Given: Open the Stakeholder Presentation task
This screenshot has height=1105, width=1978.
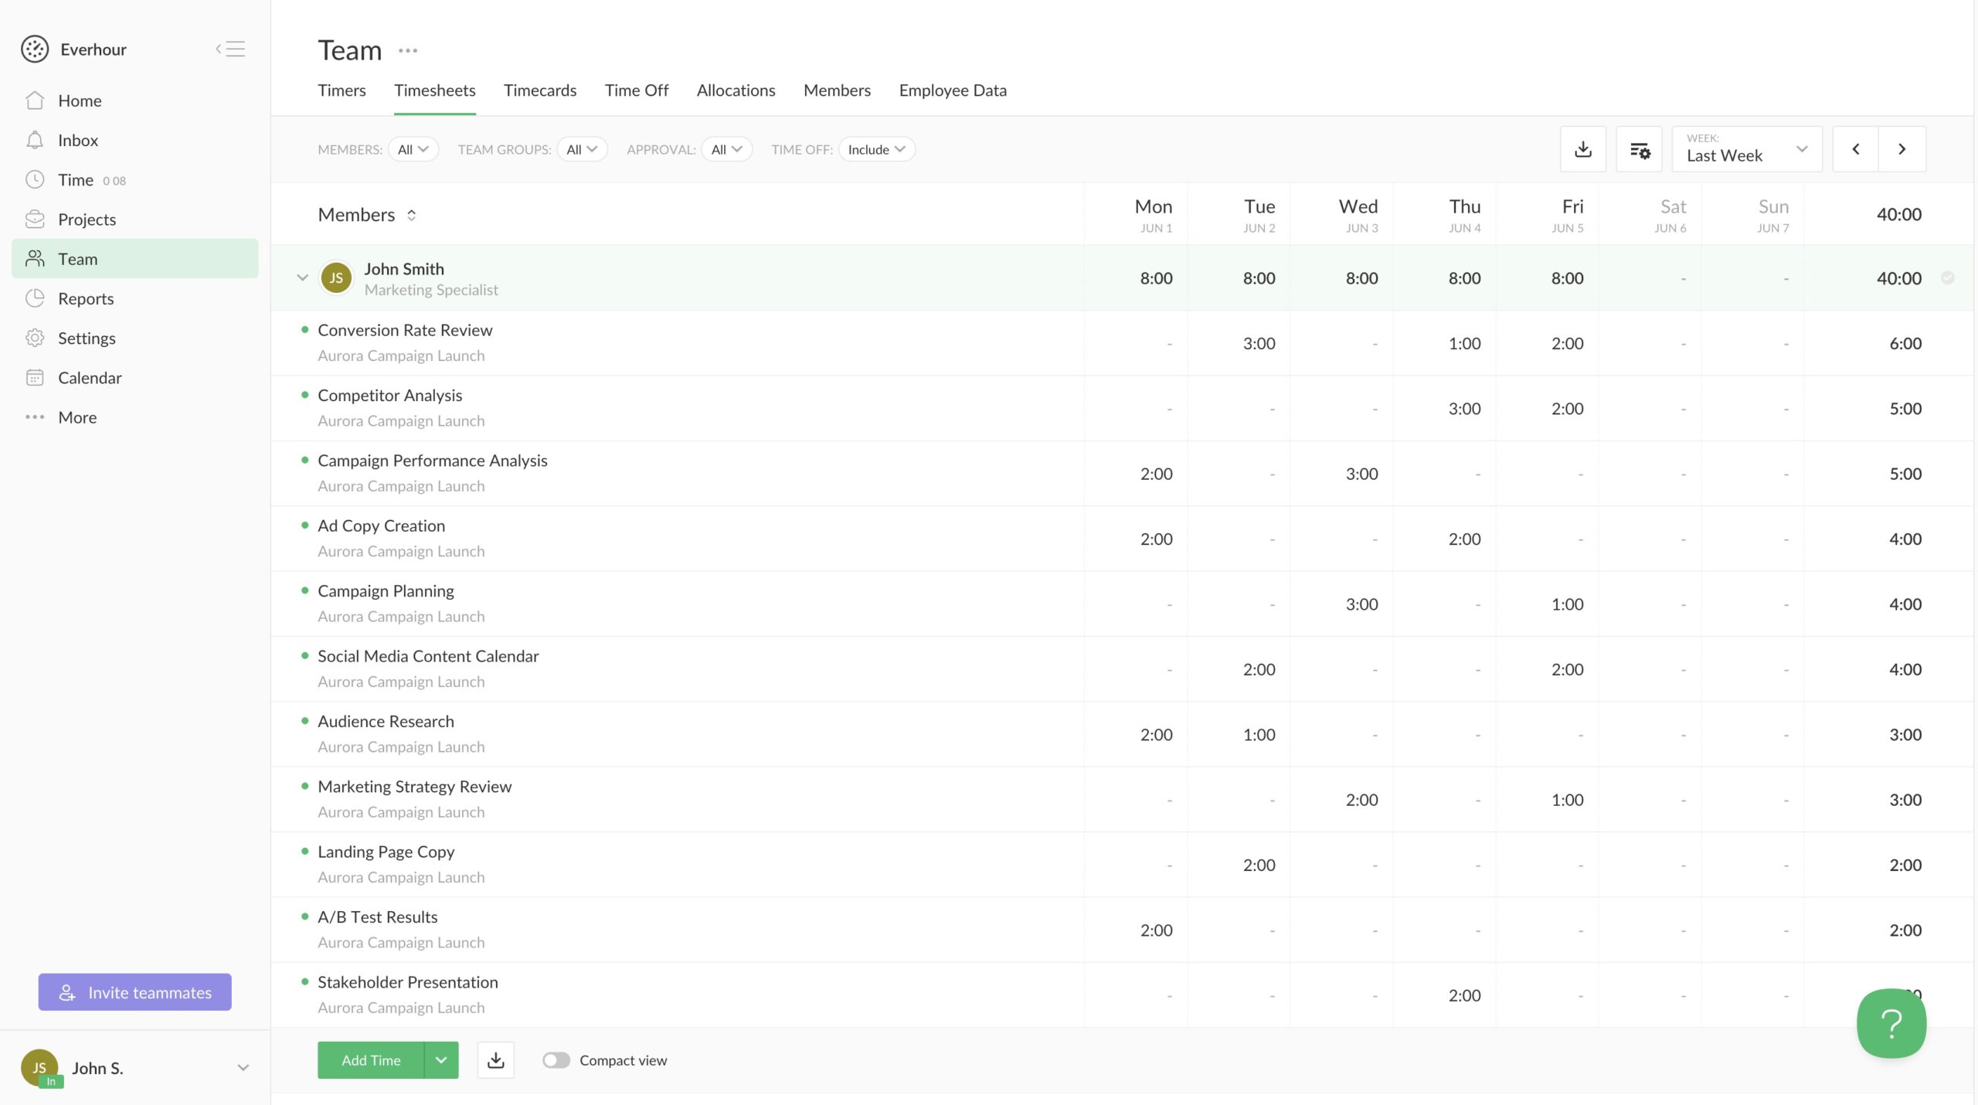Looking at the screenshot, I should (x=408, y=982).
